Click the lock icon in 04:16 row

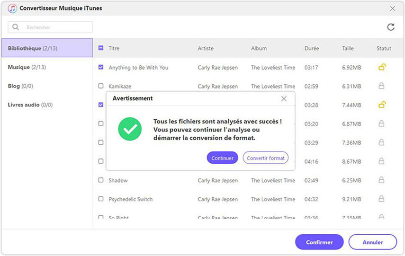tap(381, 161)
